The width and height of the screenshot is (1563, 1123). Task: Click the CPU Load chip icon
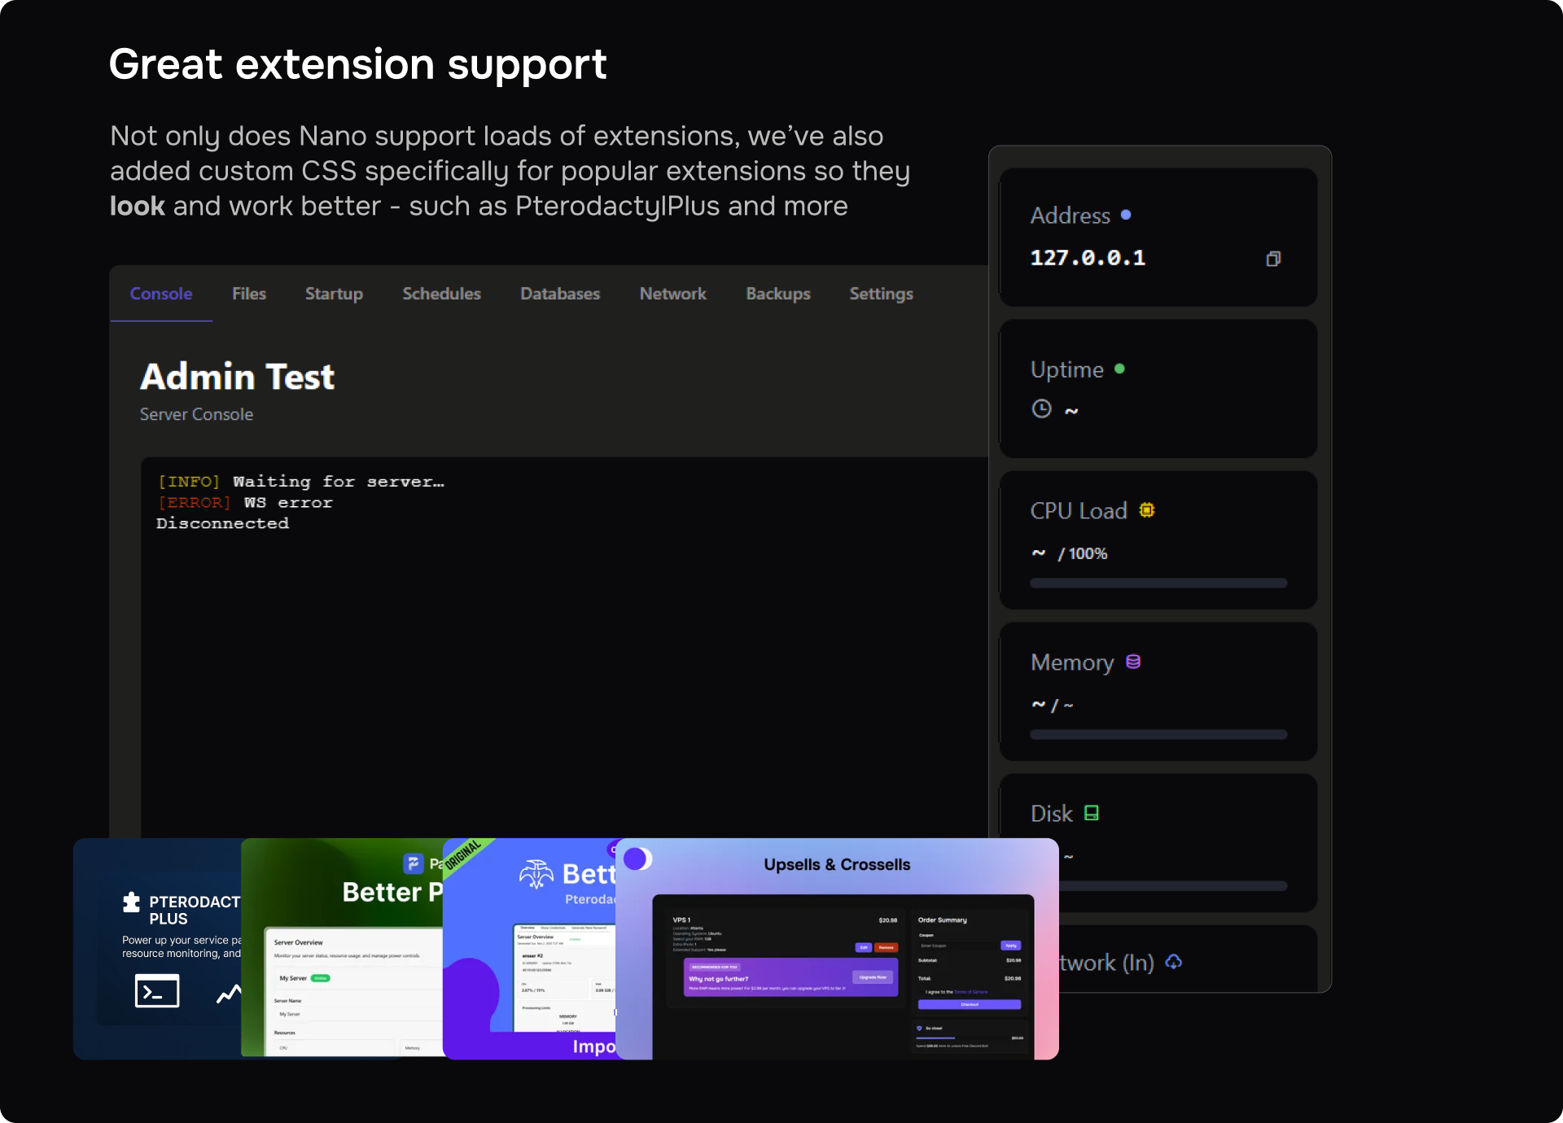(1147, 510)
